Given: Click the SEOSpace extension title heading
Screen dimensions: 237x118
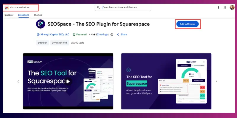Looking at the screenshot, I should [99, 24].
